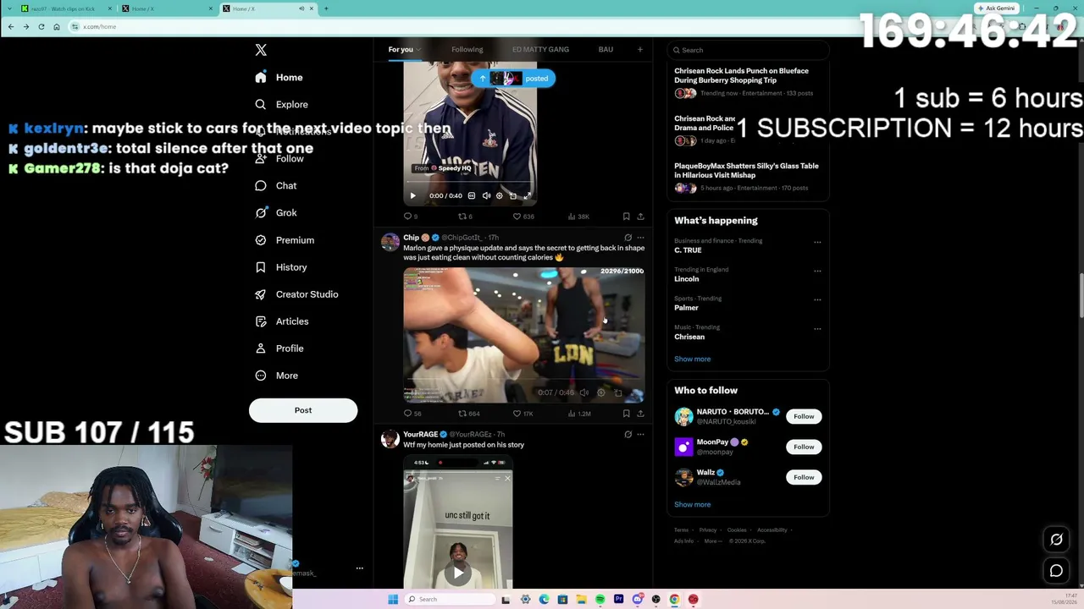1084x609 pixels.
Task: Open settings on Chip's Marlon video
Action: point(600,392)
